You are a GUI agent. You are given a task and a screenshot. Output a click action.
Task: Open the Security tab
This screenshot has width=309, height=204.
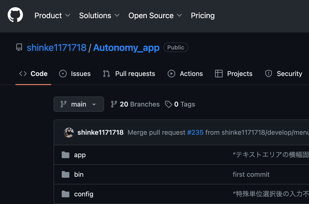tap(284, 74)
